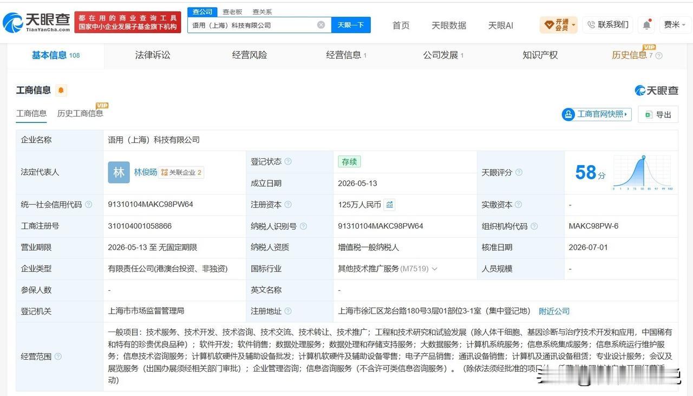Select the 历史工商信息 sub-tab
The width and height of the screenshot is (693, 396).
point(80,113)
